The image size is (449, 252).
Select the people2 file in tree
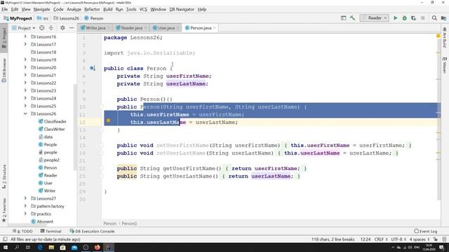49,160
